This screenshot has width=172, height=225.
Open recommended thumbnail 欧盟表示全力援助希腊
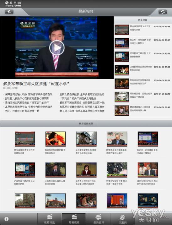coord(117,139)
